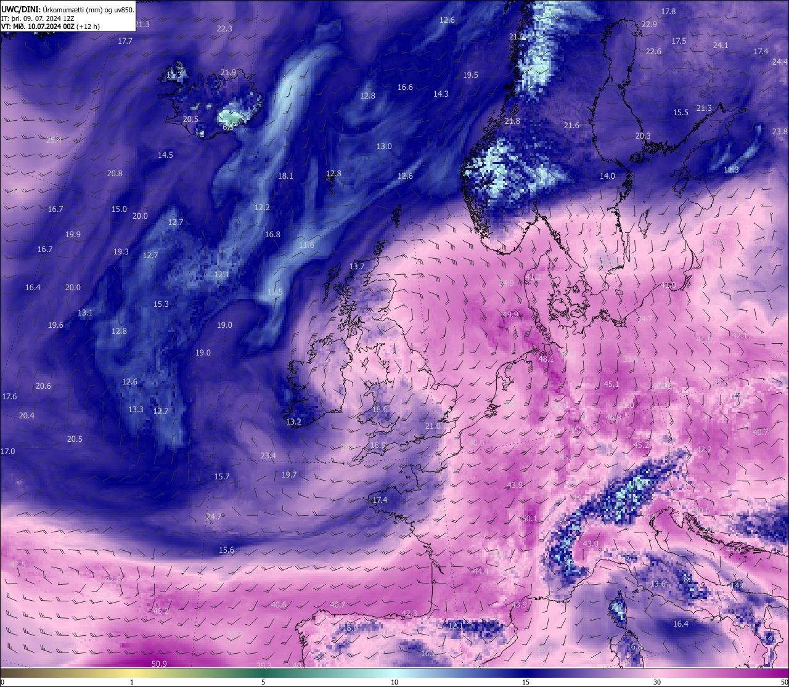Viewport: 789px width, 687px height.
Task: Click the value 19.9 on the map
Action: tap(73, 234)
